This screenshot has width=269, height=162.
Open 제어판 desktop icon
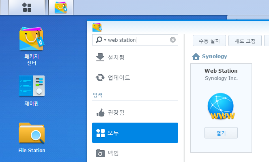tap(32, 91)
